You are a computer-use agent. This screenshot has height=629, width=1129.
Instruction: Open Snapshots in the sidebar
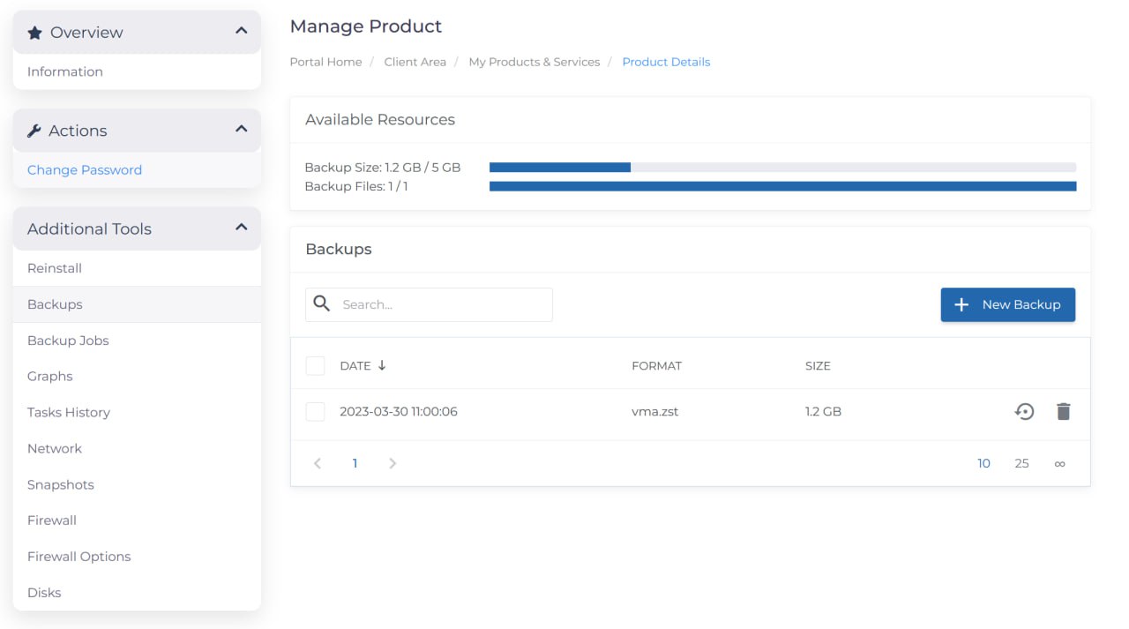click(x=61, y=484)
